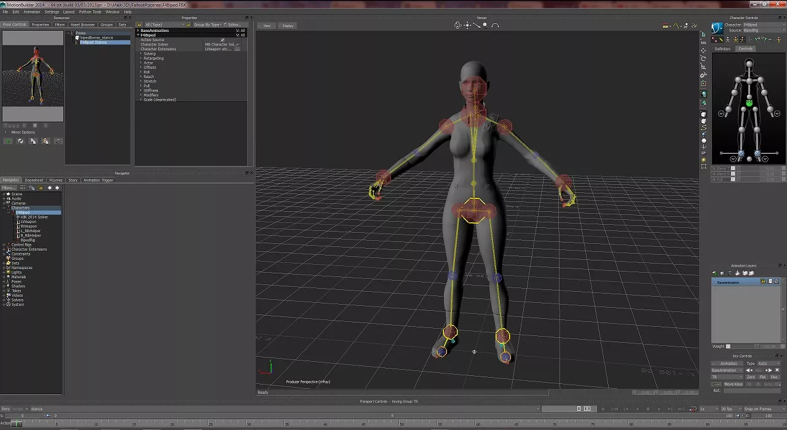Click the paste pose icon
Viewport: 787px width, 430px height.
pos(45,141)
